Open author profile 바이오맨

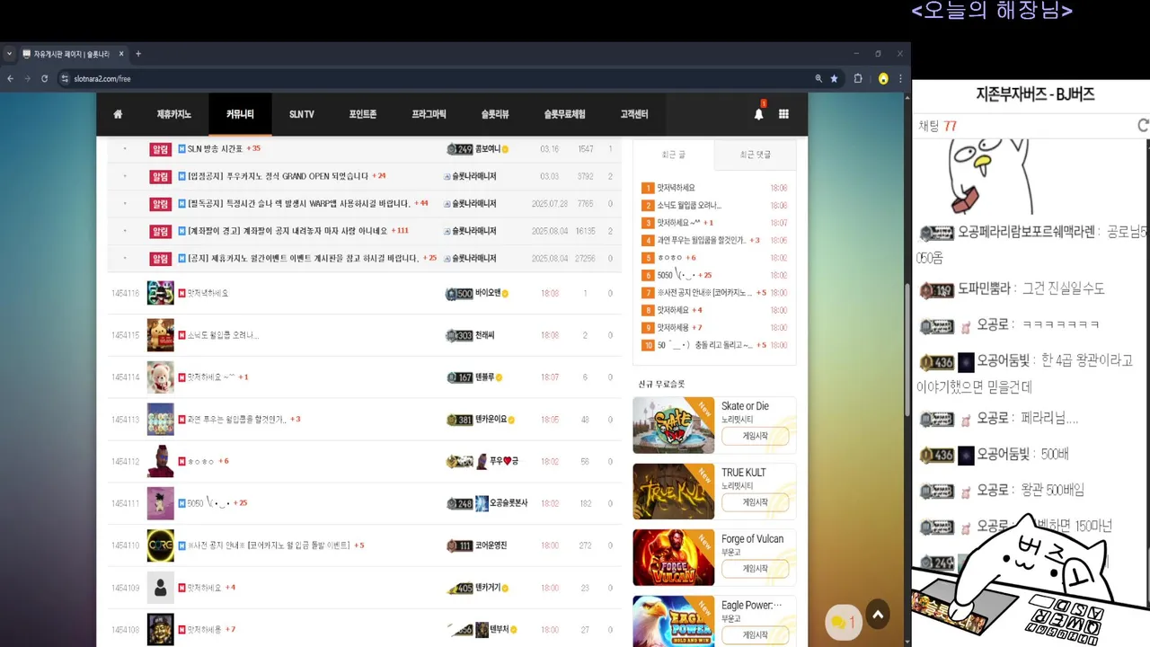tap(489, 294)
